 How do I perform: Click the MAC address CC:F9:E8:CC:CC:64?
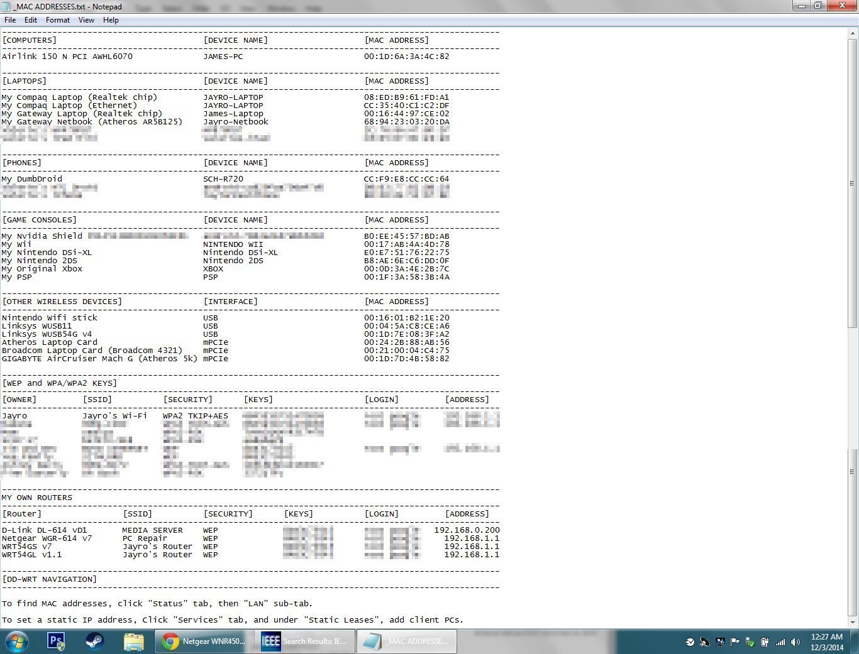pos(407,179)
